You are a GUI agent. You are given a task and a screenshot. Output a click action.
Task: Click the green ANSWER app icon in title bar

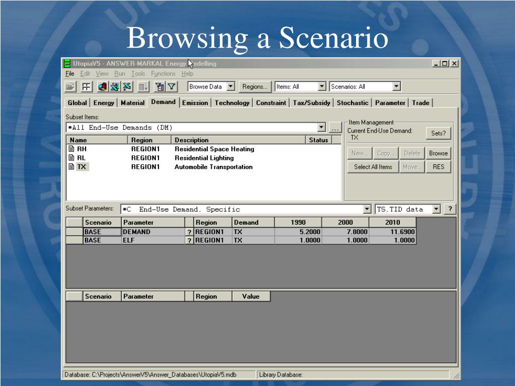point(67,63)
